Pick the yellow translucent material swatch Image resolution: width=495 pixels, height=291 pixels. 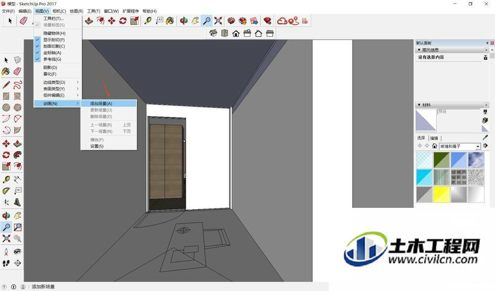click(x=441, y=194)
